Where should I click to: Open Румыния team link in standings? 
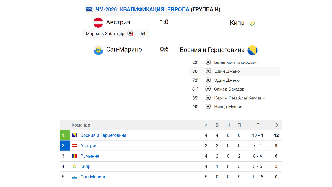point(90,156)
